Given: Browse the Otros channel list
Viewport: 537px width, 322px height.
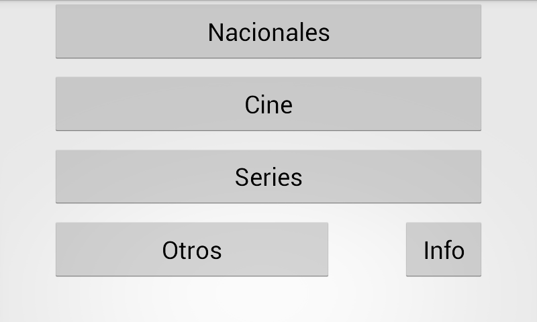Looking at the screenshot, I should (192, 250).
